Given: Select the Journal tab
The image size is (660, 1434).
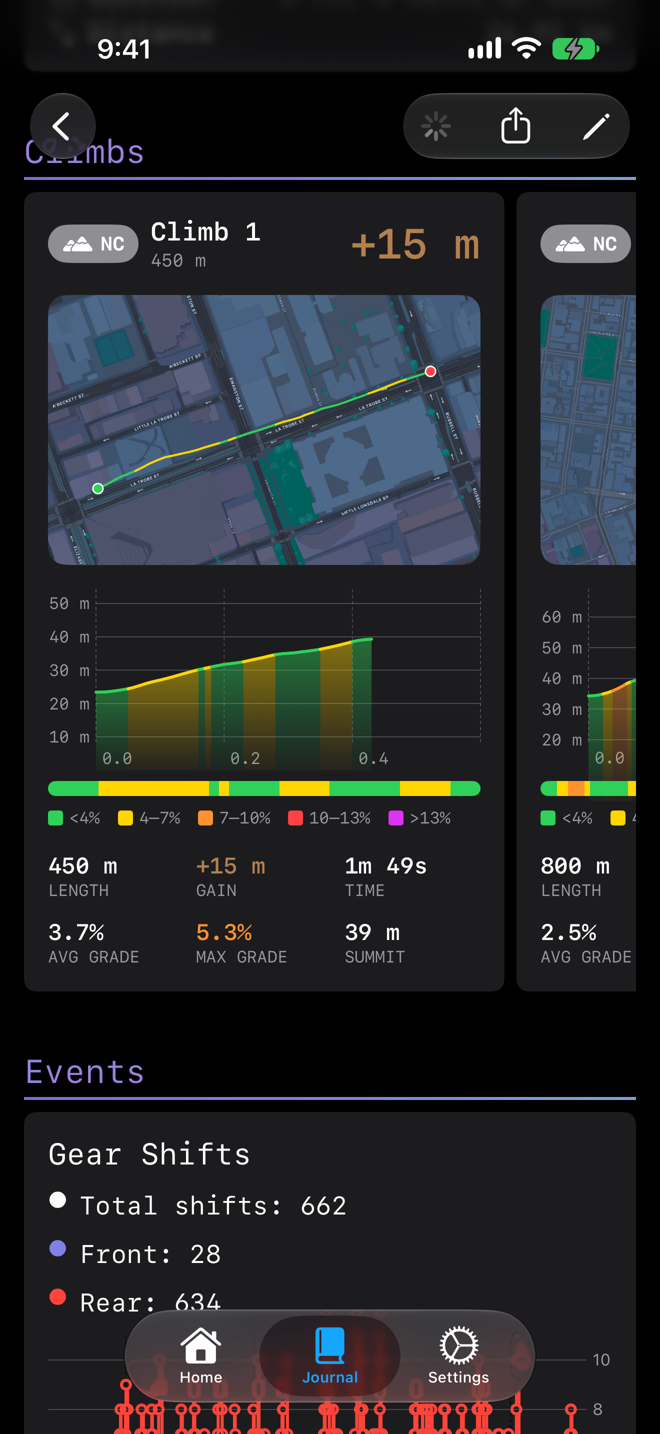Looking at the screenshot, I should (x=330, y=1355).
